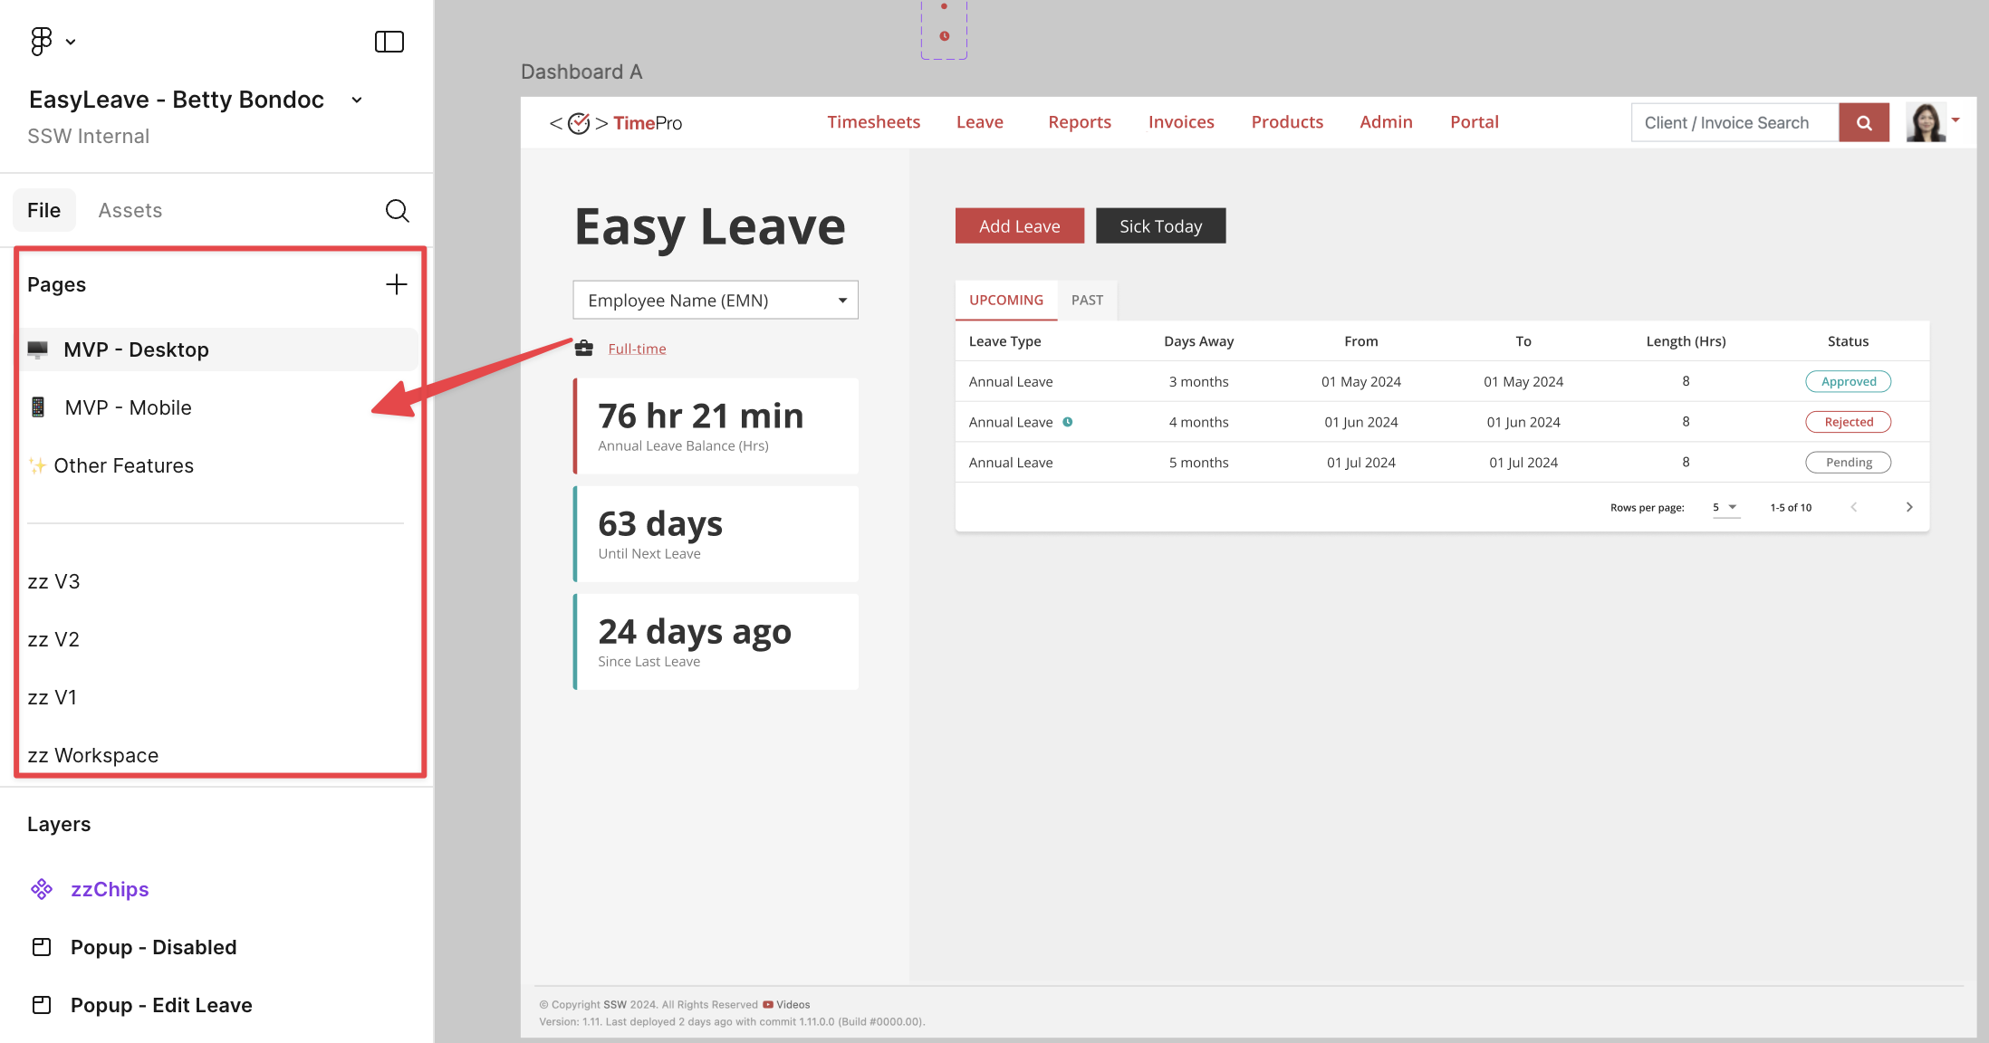Click the red invoice search button
This screenshot has width=1989, height=1043.
pos(1864,123)
